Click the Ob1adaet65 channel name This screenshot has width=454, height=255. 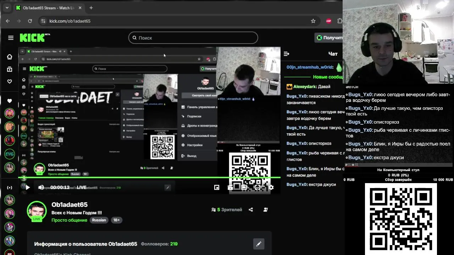pyautogui.click(x=70, y=205)
